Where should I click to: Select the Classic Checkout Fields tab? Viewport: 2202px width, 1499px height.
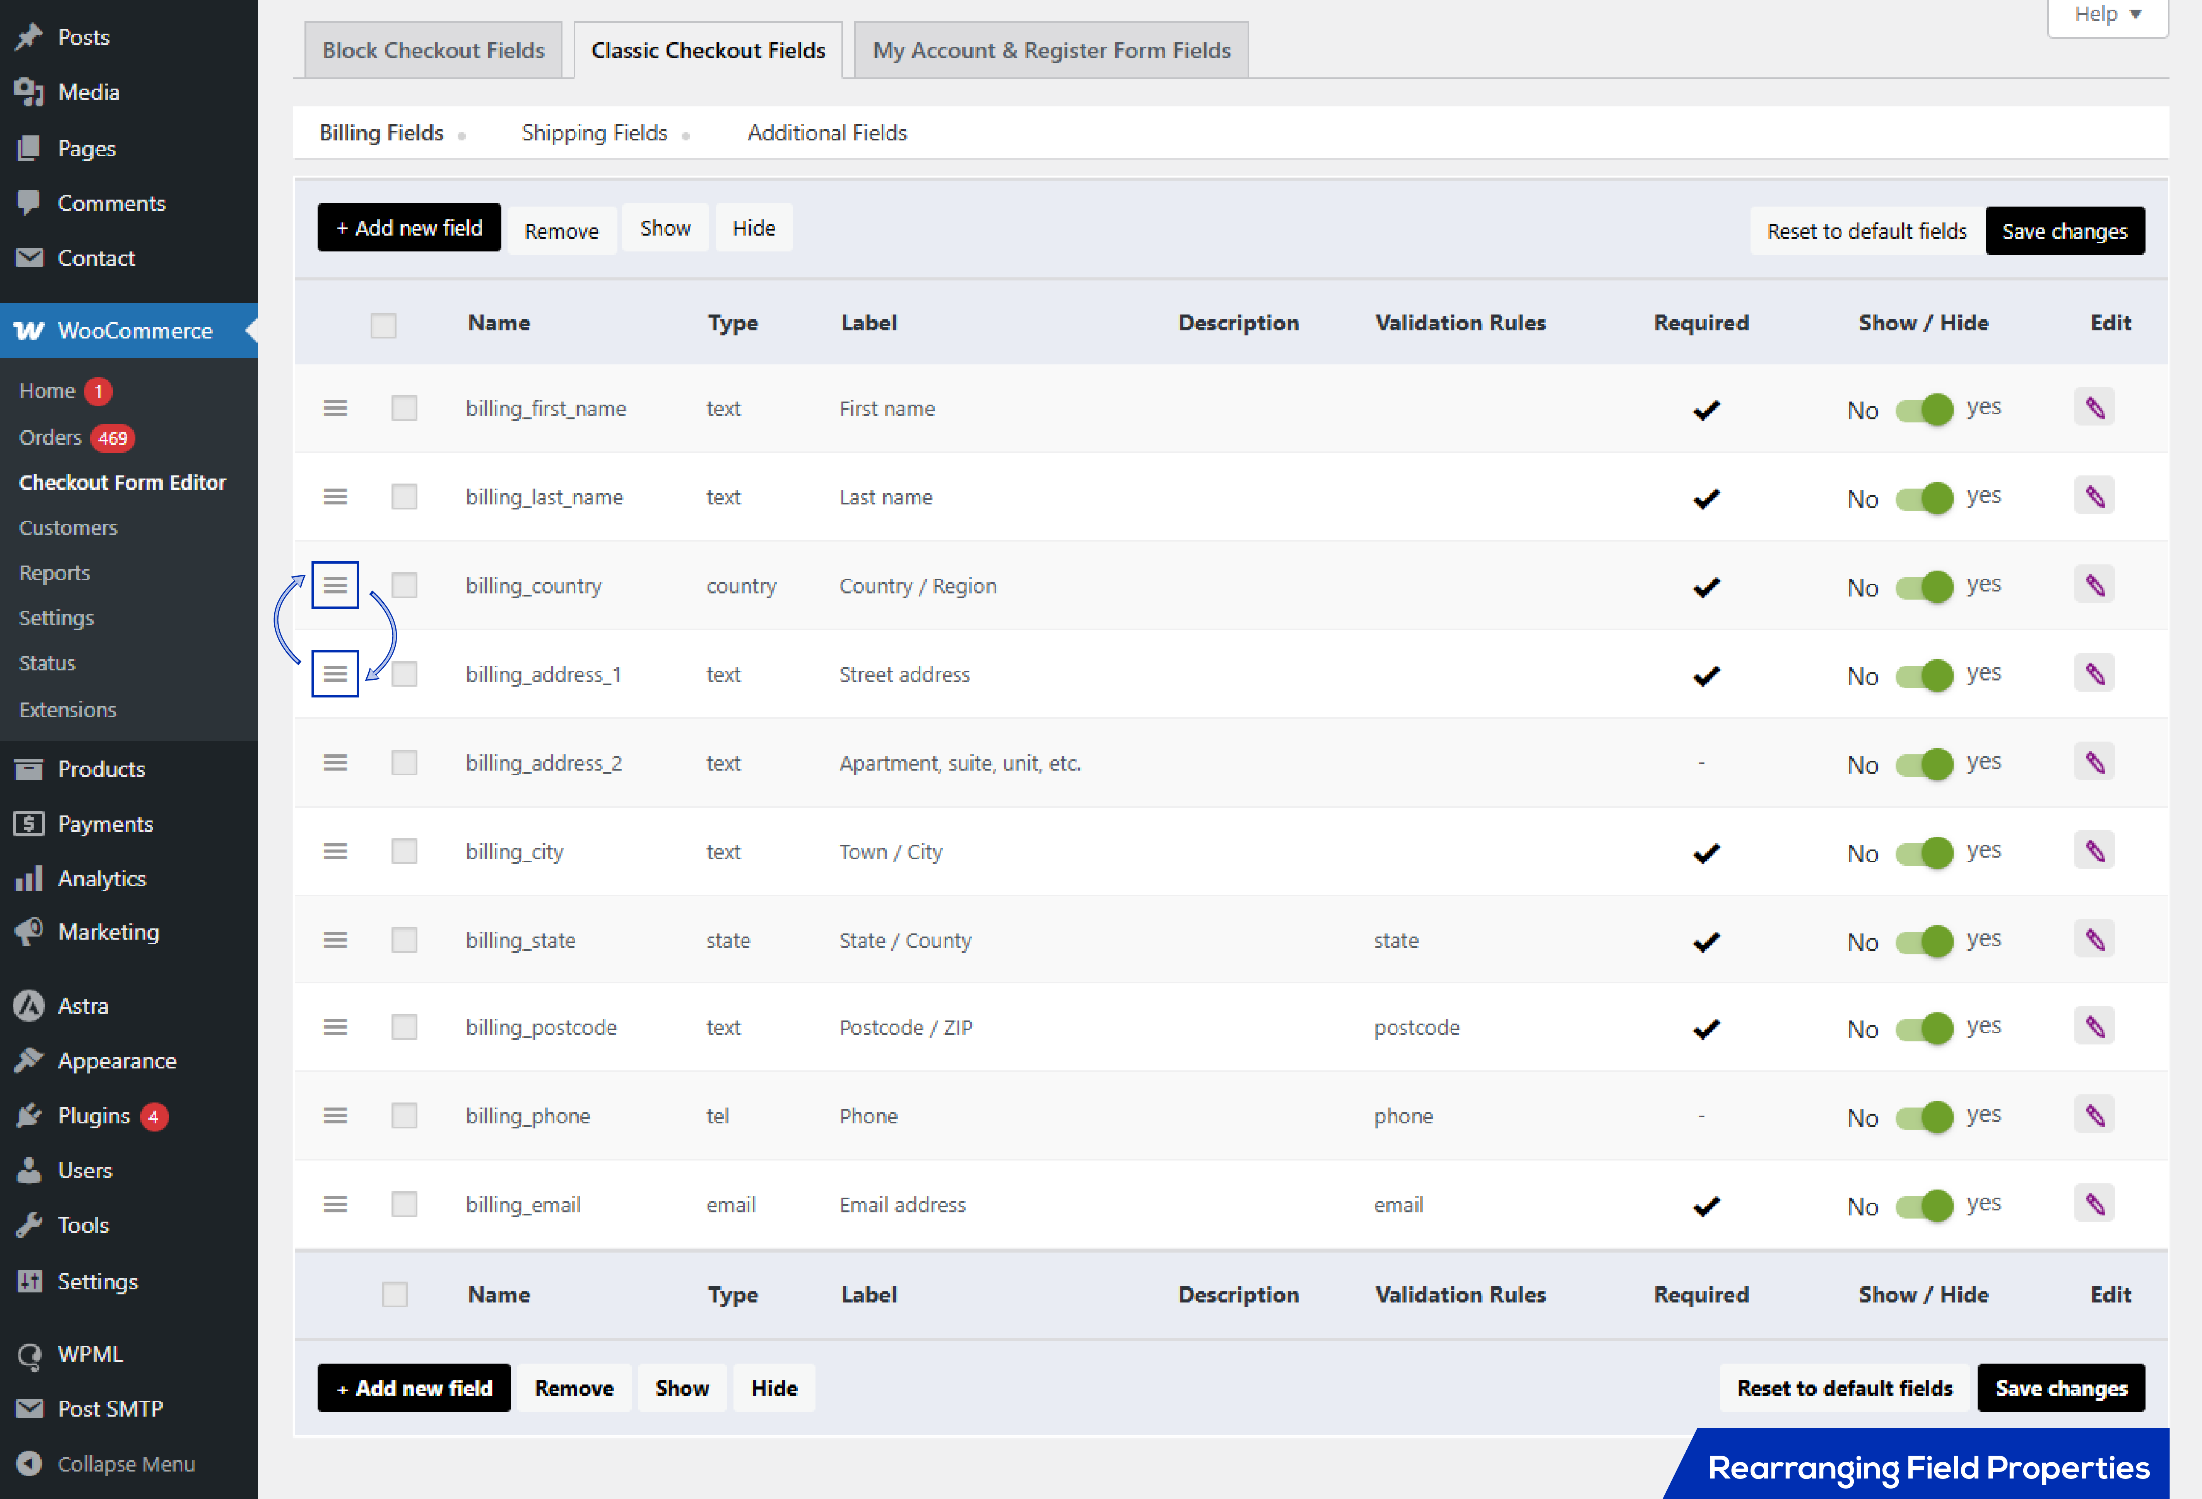click(708, 50)
